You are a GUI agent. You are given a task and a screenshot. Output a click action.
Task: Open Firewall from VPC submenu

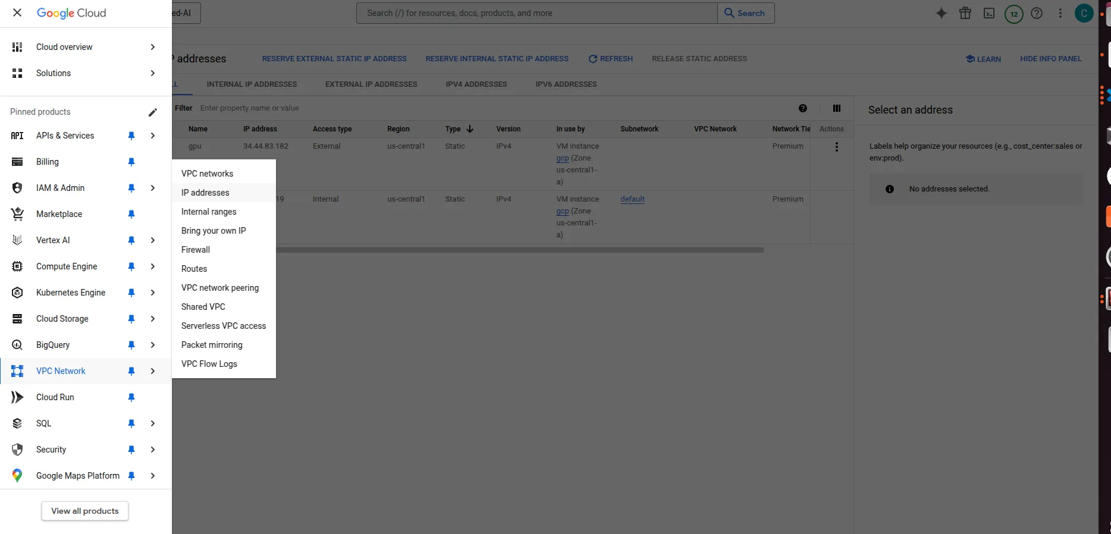(x=224, y=250)
